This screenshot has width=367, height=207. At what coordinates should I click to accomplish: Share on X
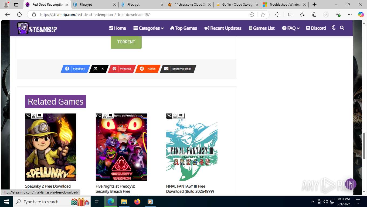(99, 69)
